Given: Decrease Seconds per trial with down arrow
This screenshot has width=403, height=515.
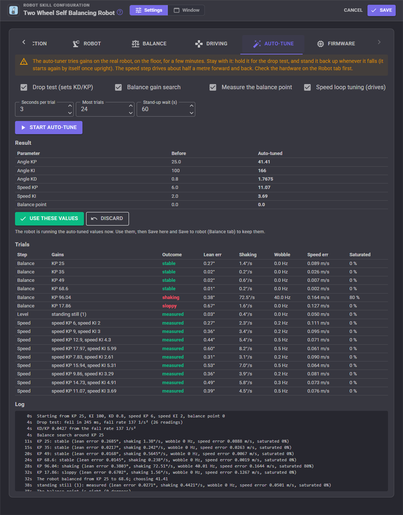Looking at the screenshot, I should click(70, 113).
